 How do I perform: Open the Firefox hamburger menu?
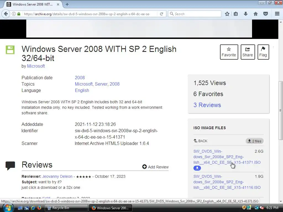[x=277, y=14]
